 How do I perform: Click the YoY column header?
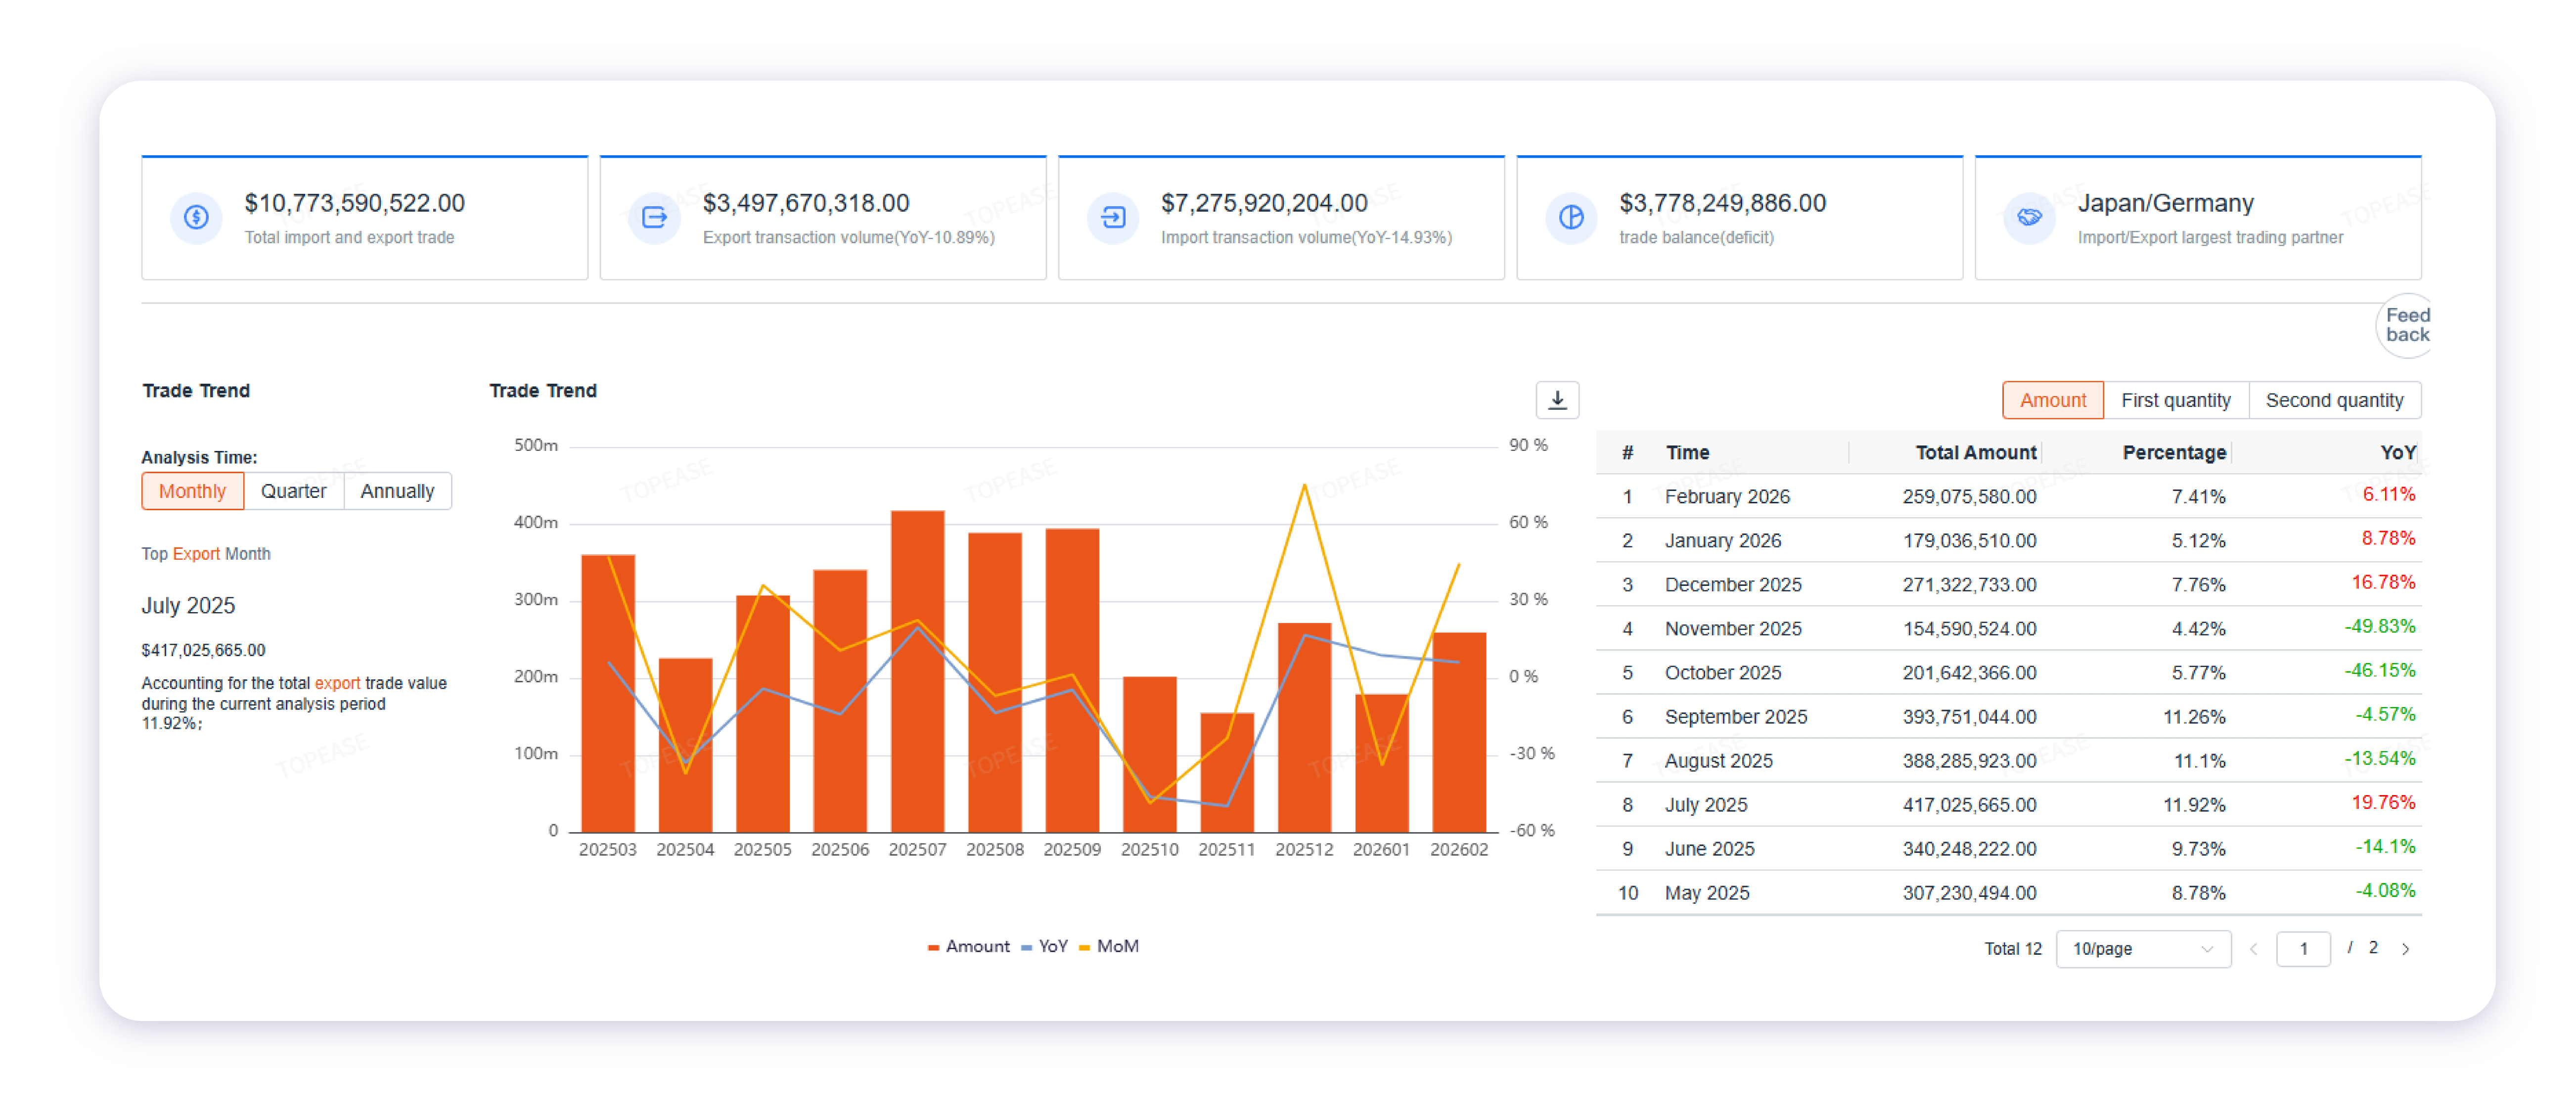pos(2397,453)
